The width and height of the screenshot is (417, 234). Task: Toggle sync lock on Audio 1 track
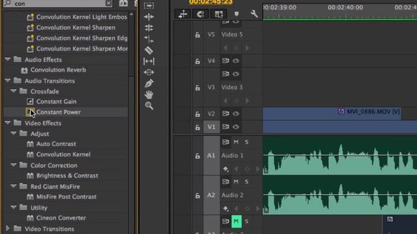[x=225, y=142]
